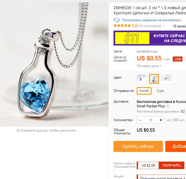Expand the ratings breakdown arrow next to votes
The image size is (186, 179).
click(x=164, y=26)
